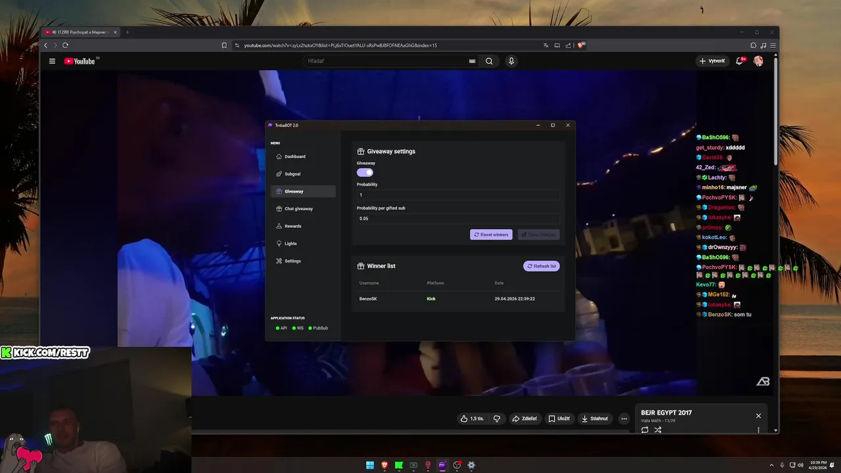Open the browser new tab plus button
The height and width of the screenshot is (473, 841).
click(x=127, y=32)
